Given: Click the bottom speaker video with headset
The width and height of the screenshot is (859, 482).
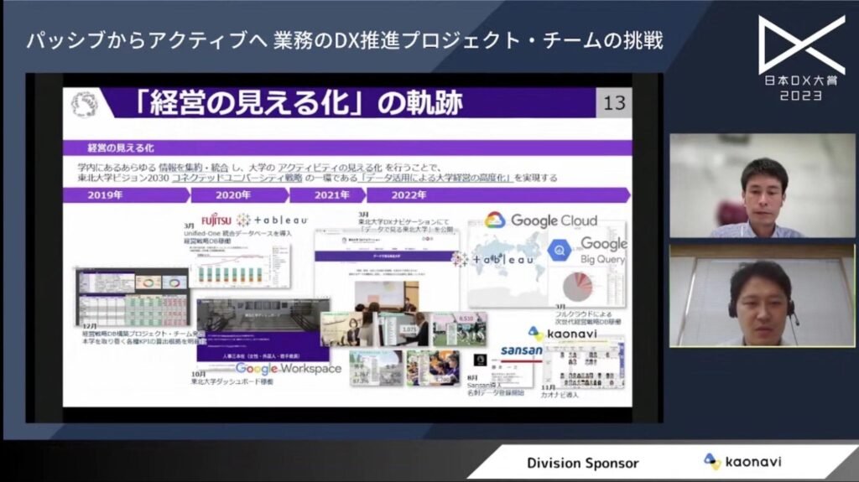Looking at the screenshot, I should pyautogui.click(x=762, y=296).
